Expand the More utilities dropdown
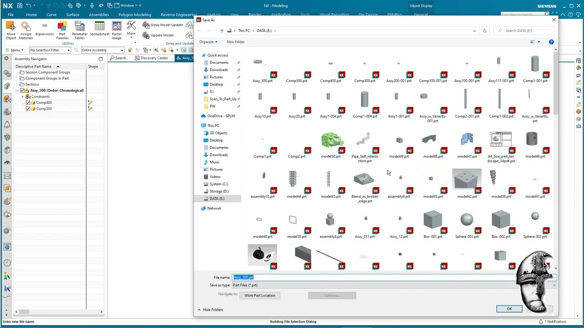 click(131, 29)
